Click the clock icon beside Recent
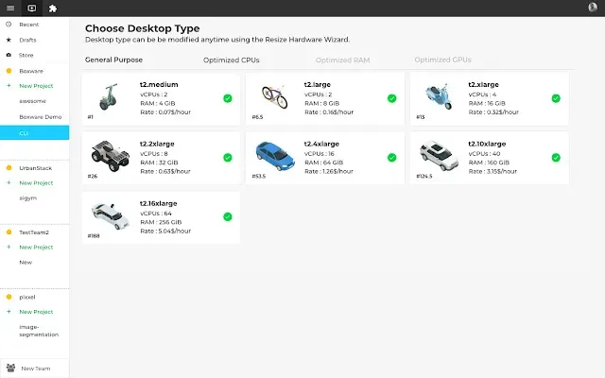The width and height of the screenshot is (605, 378). (x=9, y=25)
